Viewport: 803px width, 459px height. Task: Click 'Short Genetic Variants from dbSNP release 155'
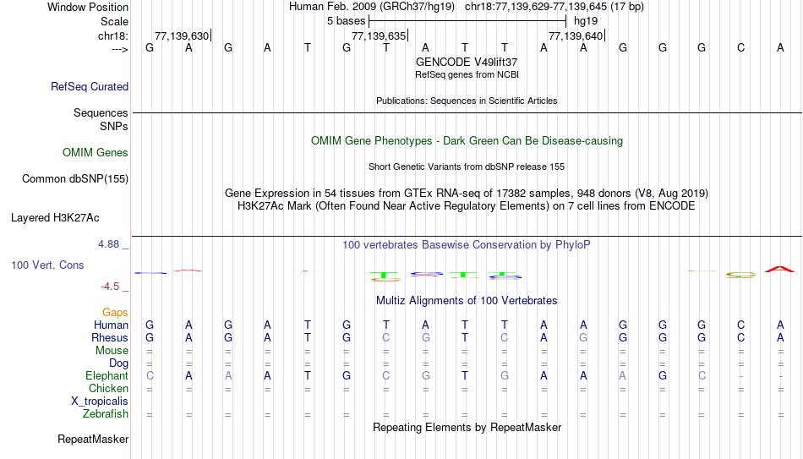pyautogui.click(x=467, y=167)
